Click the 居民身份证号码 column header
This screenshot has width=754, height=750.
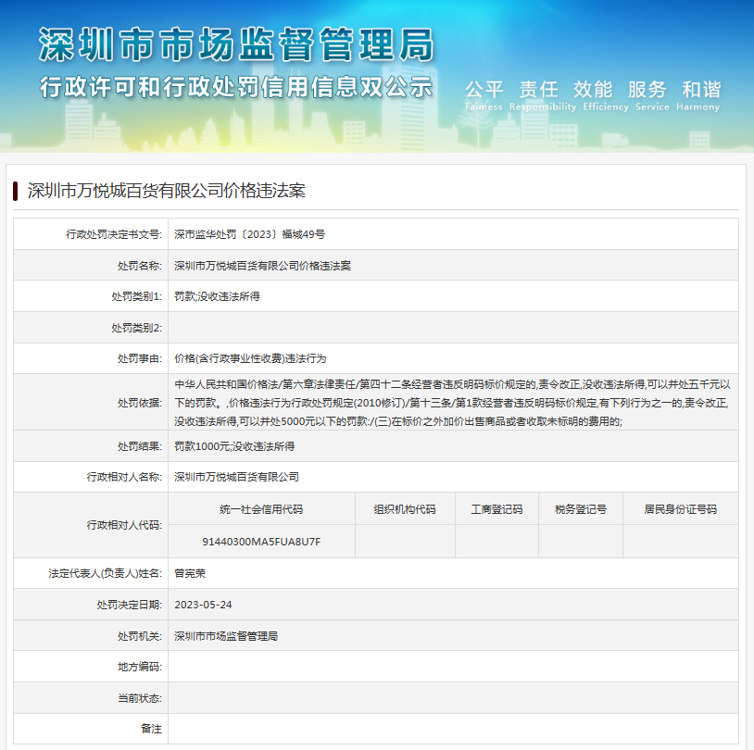point(681,509)
